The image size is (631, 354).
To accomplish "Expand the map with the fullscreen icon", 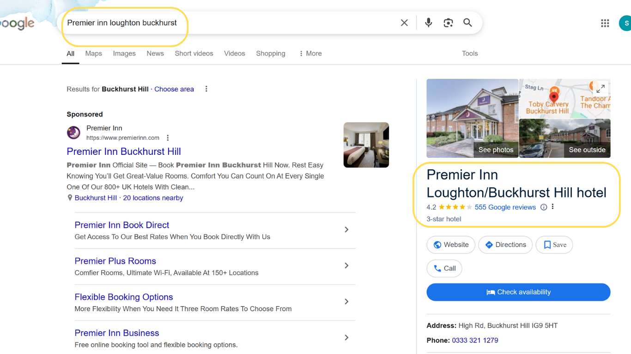I will [x=601, y=88].
